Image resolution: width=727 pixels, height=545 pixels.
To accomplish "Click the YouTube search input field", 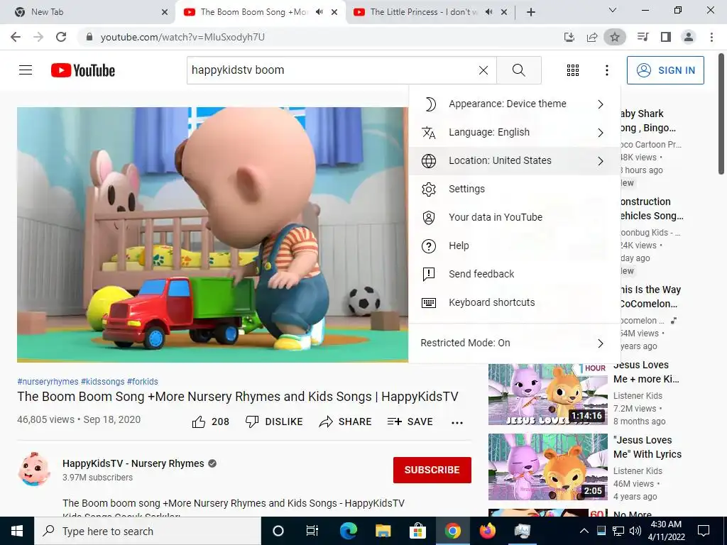I will coord(332,70).
